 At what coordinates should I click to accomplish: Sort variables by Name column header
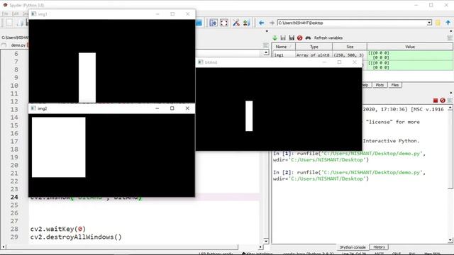pyautogui.click(x=284, y=47)
